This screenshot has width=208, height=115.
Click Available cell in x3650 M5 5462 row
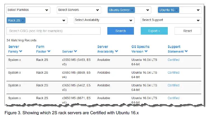pyautogui.click(x=104, y=85)
